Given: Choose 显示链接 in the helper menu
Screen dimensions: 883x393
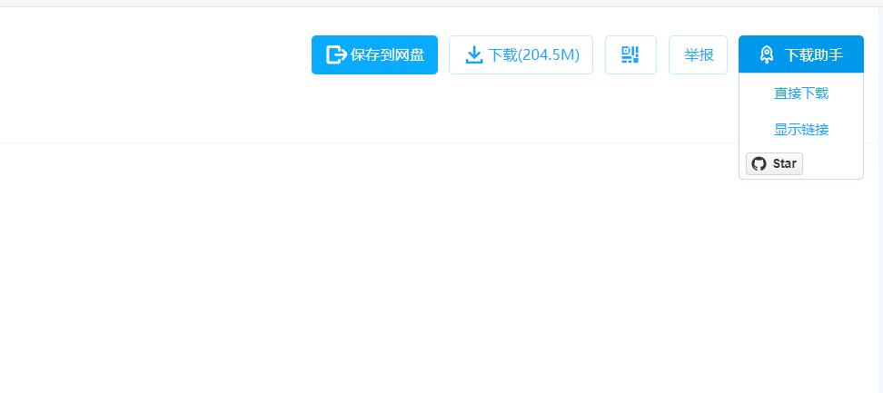Looking at the screenshot, I should (800, 130).
